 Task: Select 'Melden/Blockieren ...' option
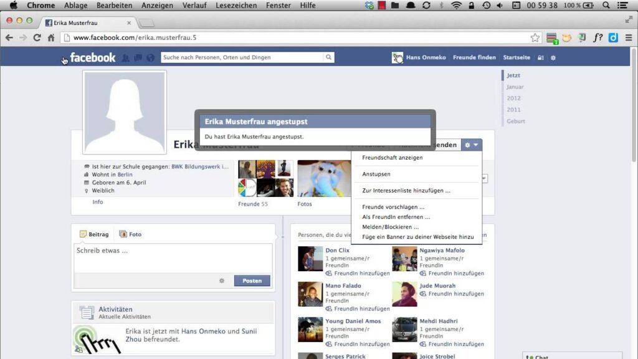390,227
